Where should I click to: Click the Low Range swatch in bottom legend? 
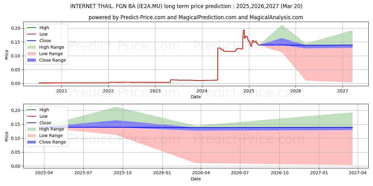click(x=32, y=136)
